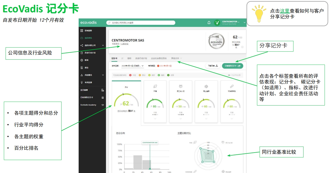The height and width of the screenshot is (173, 330).
Task: Open 改进行动计划 clipboard icon in the sidebar
Action: pos(82,53)
